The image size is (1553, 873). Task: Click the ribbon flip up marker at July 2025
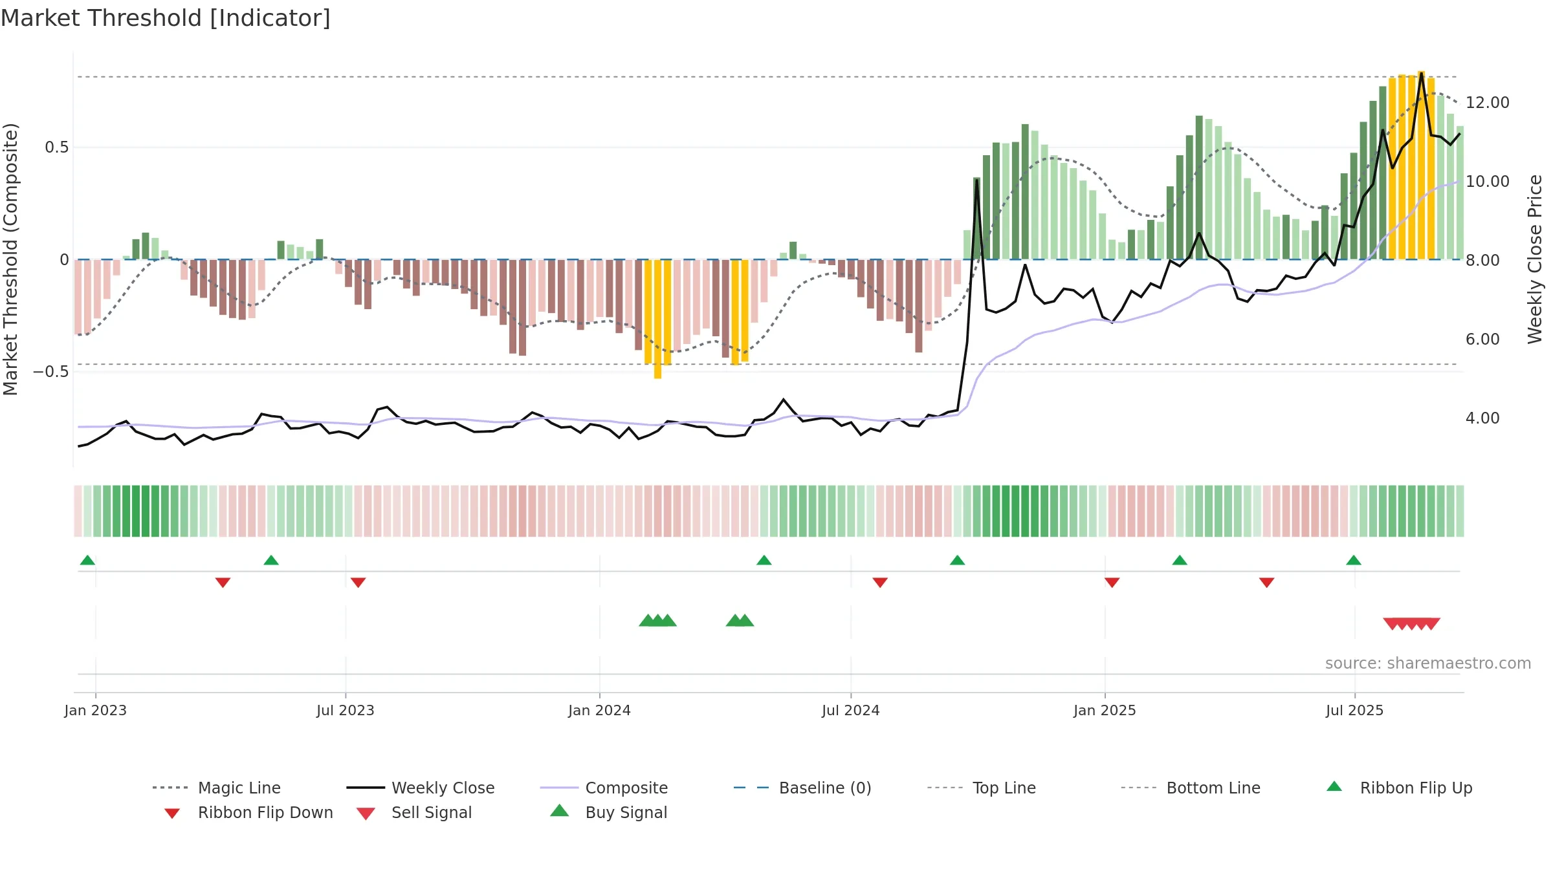click(x=1354, y=560)
